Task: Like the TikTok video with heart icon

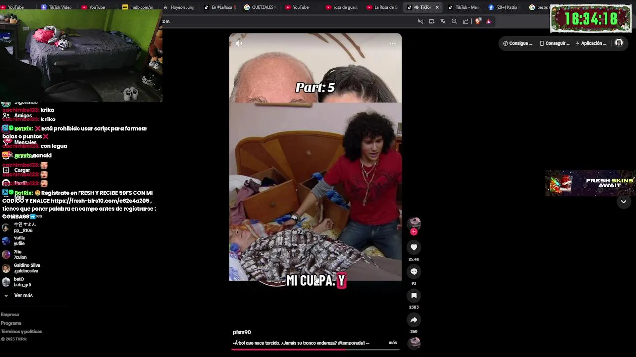Action: (x=414, y=247)
